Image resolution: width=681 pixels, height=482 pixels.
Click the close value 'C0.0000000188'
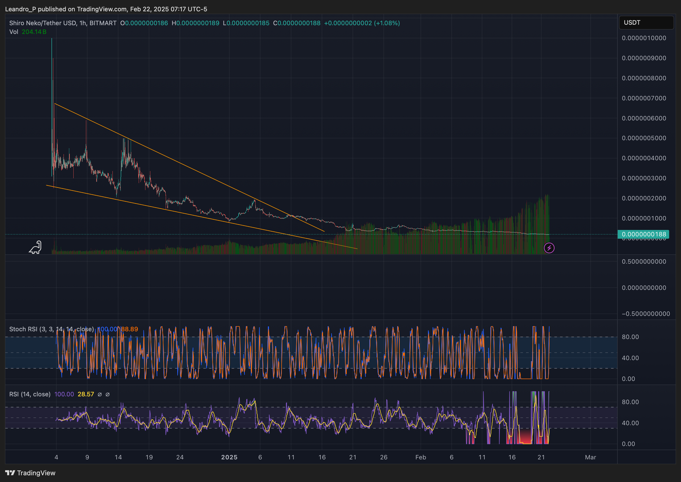pyautogui.click(x=297, y=23)
